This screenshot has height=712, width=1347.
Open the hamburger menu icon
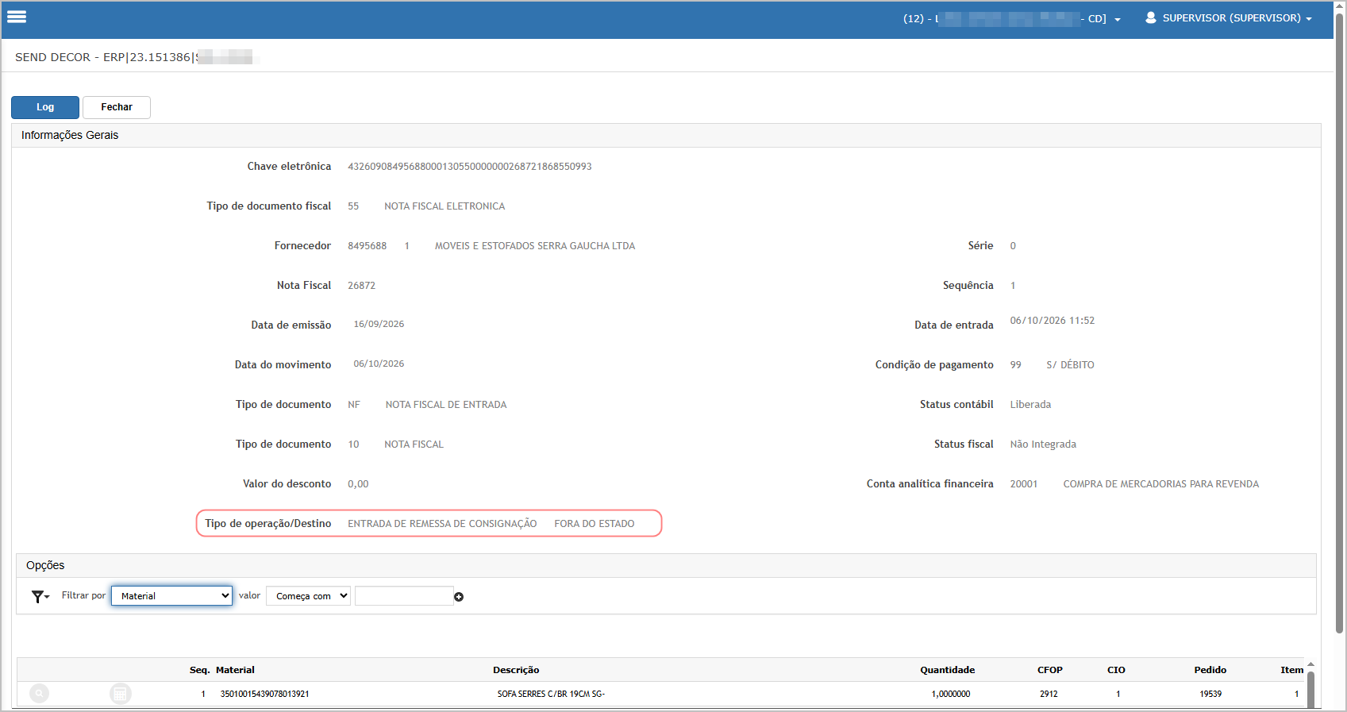point(17,17)
